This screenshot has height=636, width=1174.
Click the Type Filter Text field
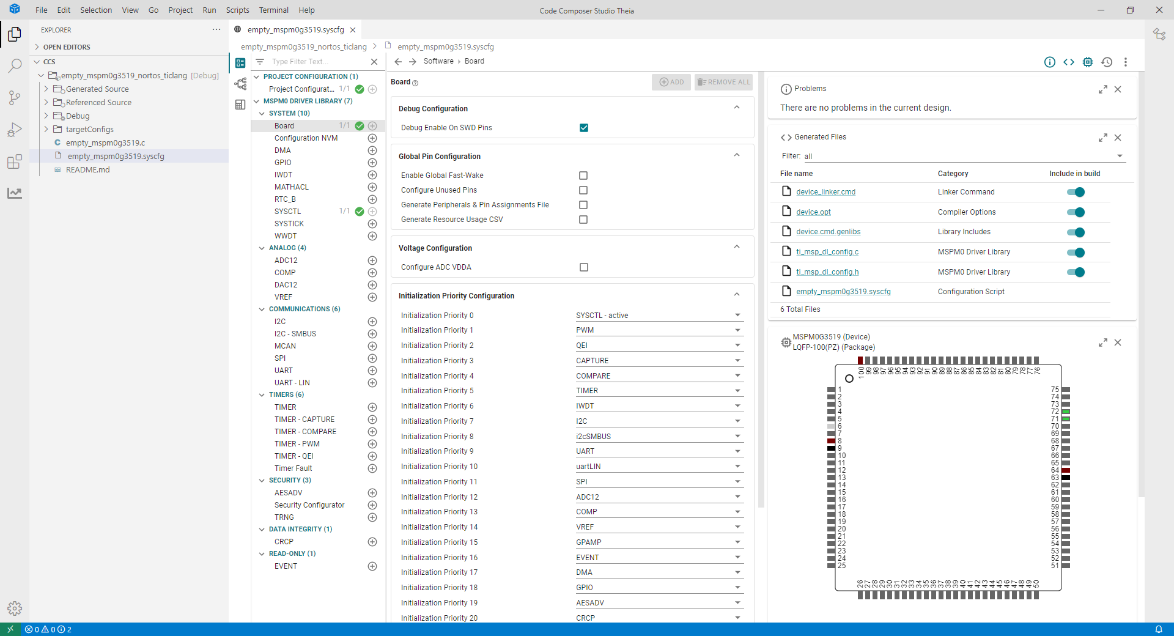click(x=317, y=62)
